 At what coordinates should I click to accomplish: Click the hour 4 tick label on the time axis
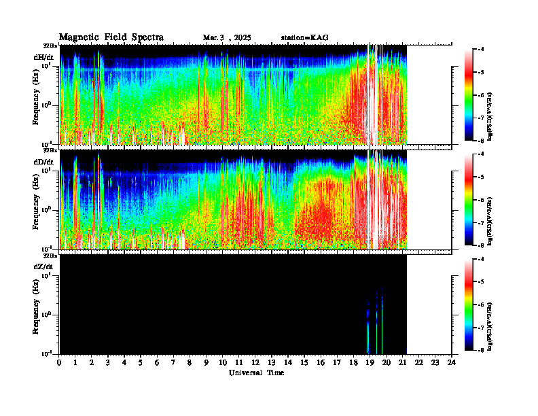[124, 362]
